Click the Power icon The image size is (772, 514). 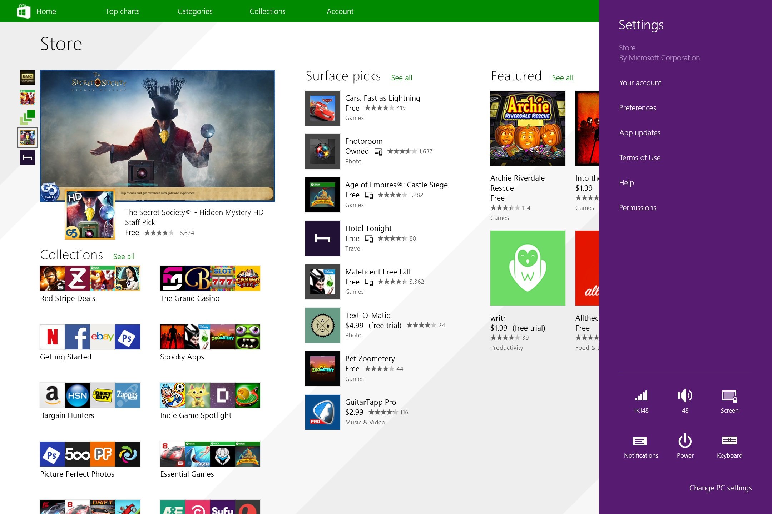point(685,443)
